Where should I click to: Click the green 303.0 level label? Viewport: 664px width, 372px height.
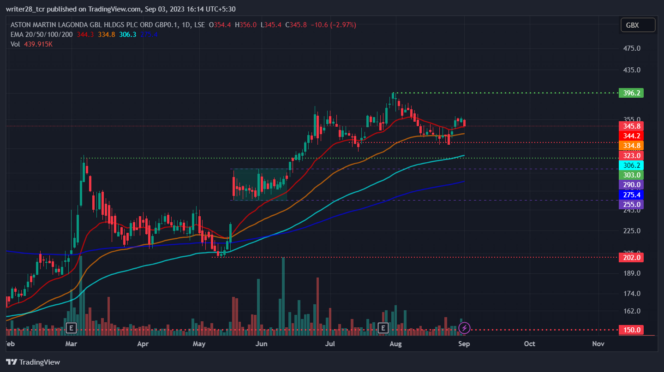tap(631, 175)
